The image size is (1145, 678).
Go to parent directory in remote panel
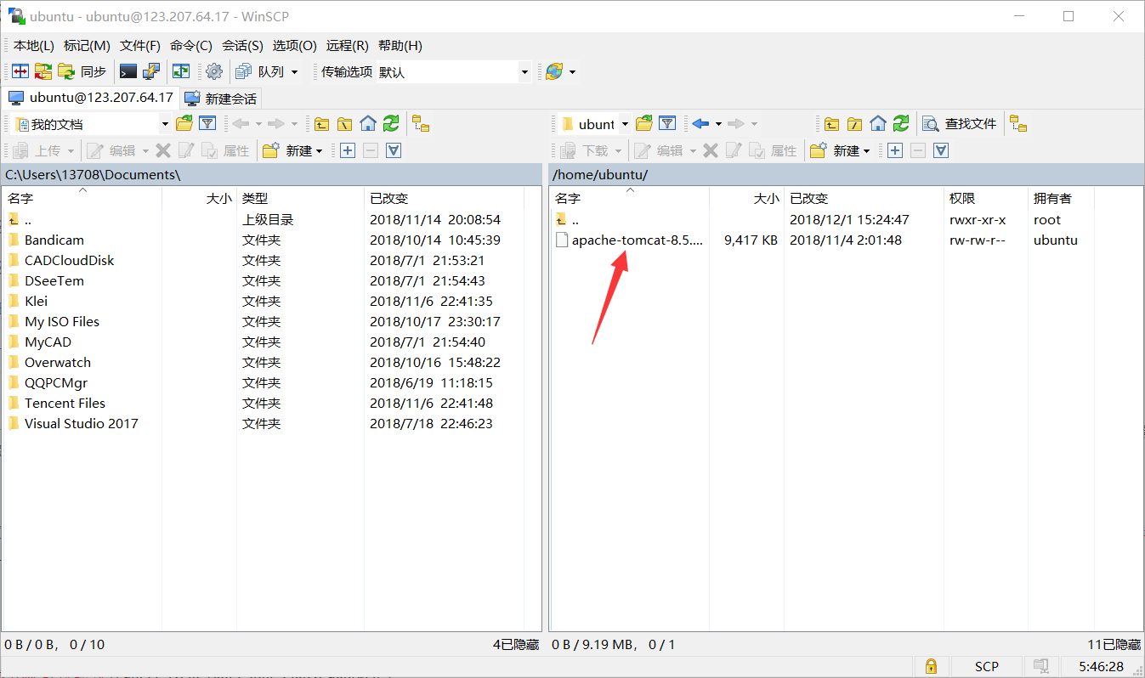(831, 124)
